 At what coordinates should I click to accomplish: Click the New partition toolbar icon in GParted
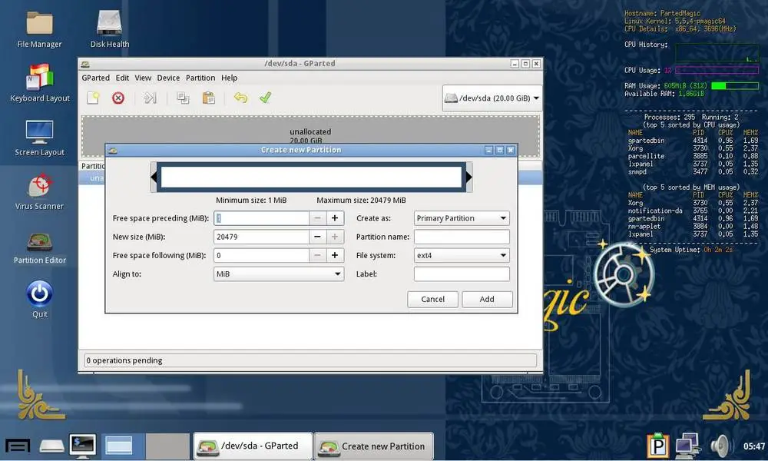coord(93,98)
